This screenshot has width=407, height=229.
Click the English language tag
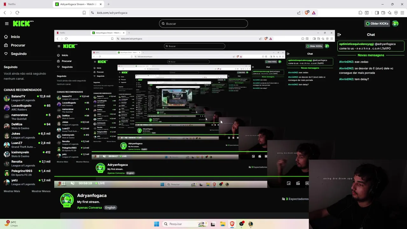click(110, 208)
